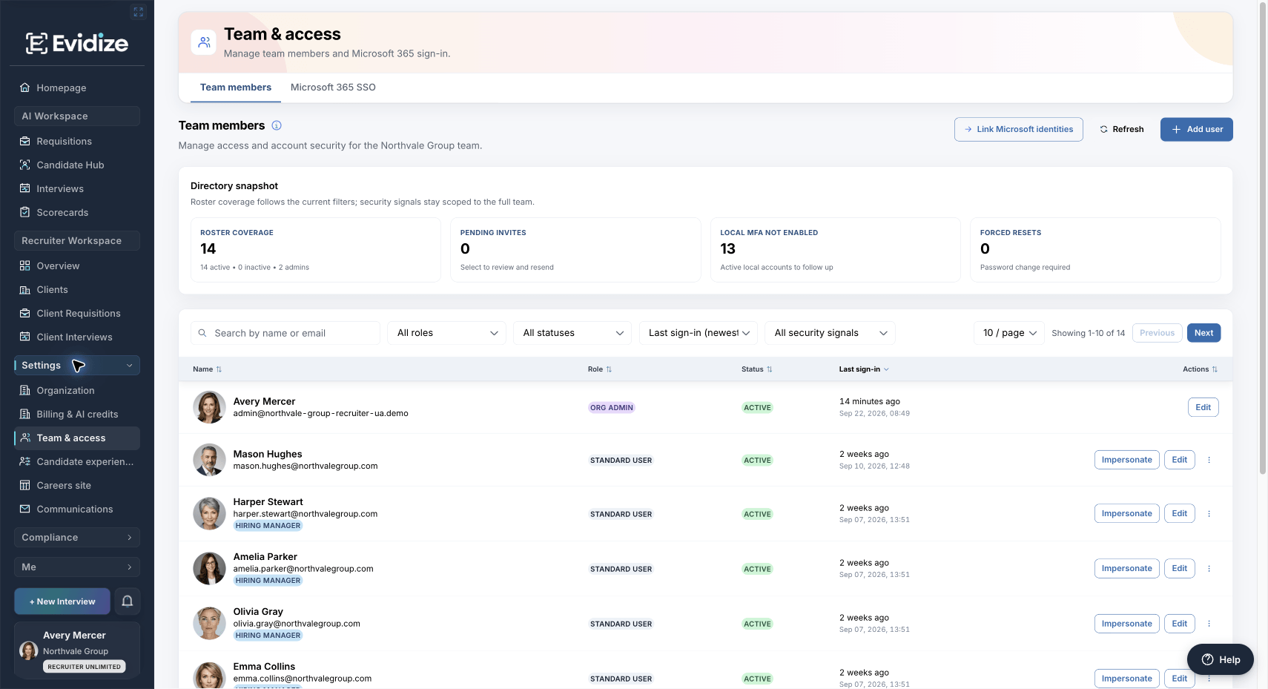The height and width of the screenshot is (689, 1268).
Task: Open the more options menu for Harper Stewart
Action: pos(1209,513)
